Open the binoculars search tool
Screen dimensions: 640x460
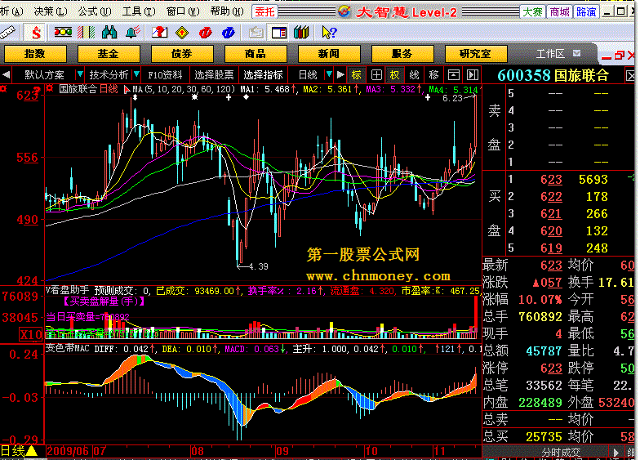pos(109,33)
